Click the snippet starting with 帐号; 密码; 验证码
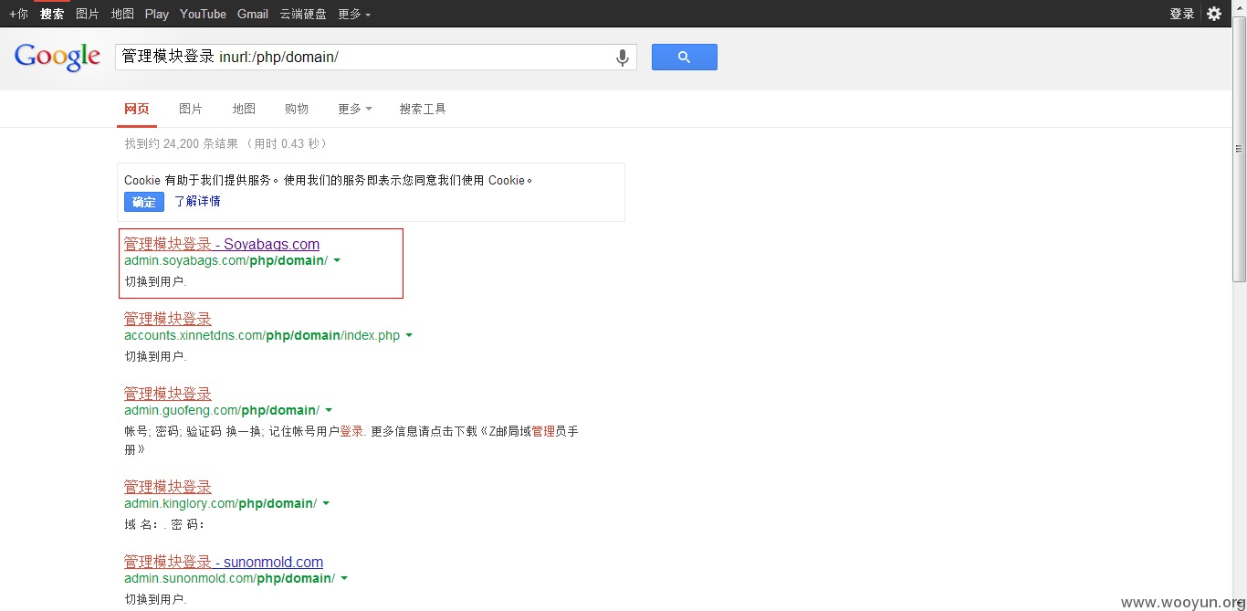1247x611 pixels. (x=351, y=440)
